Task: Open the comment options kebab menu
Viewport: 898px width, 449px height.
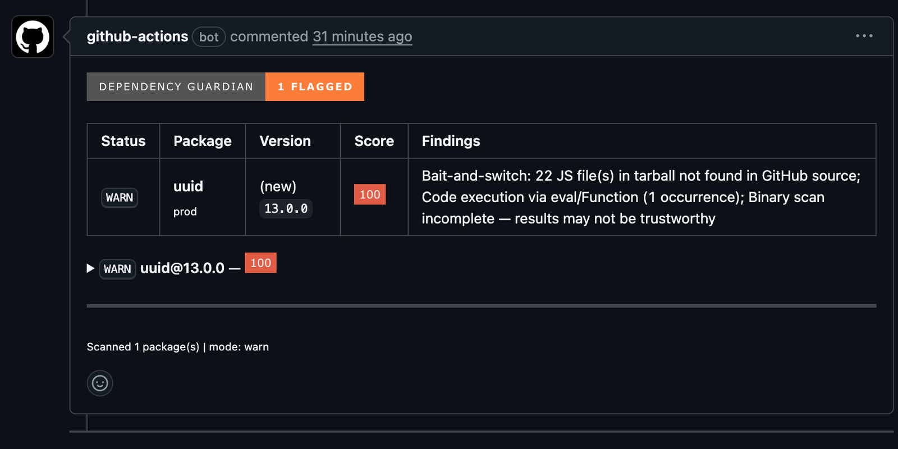Action: click(864, 36)
